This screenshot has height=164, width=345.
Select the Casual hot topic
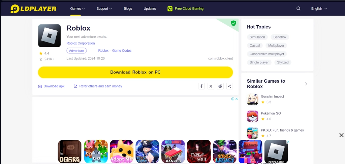(x=255, y=46)
